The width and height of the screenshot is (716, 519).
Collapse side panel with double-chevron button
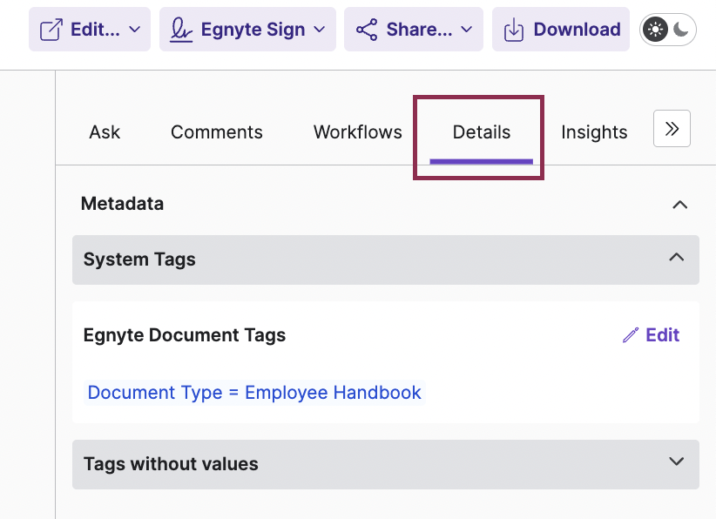click(672, 129)
